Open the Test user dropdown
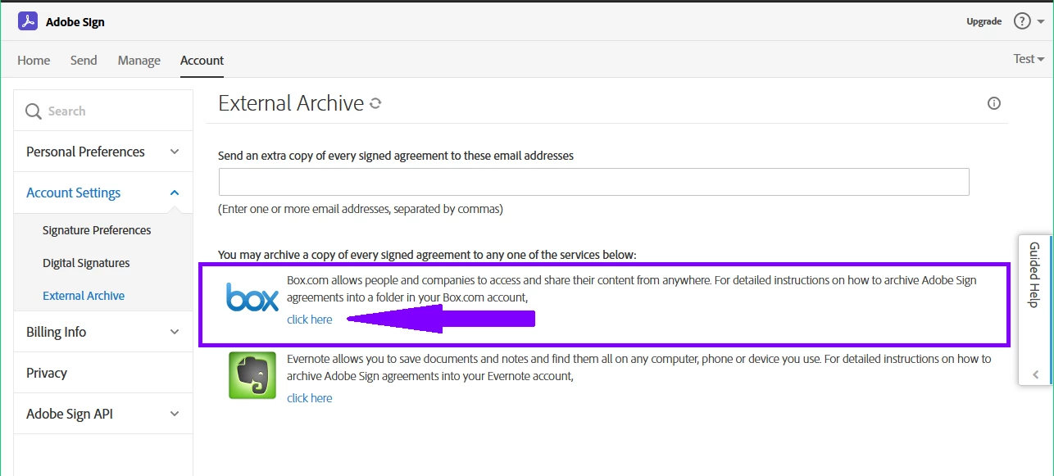The image size is (1054, 476). pos(1029,59)
